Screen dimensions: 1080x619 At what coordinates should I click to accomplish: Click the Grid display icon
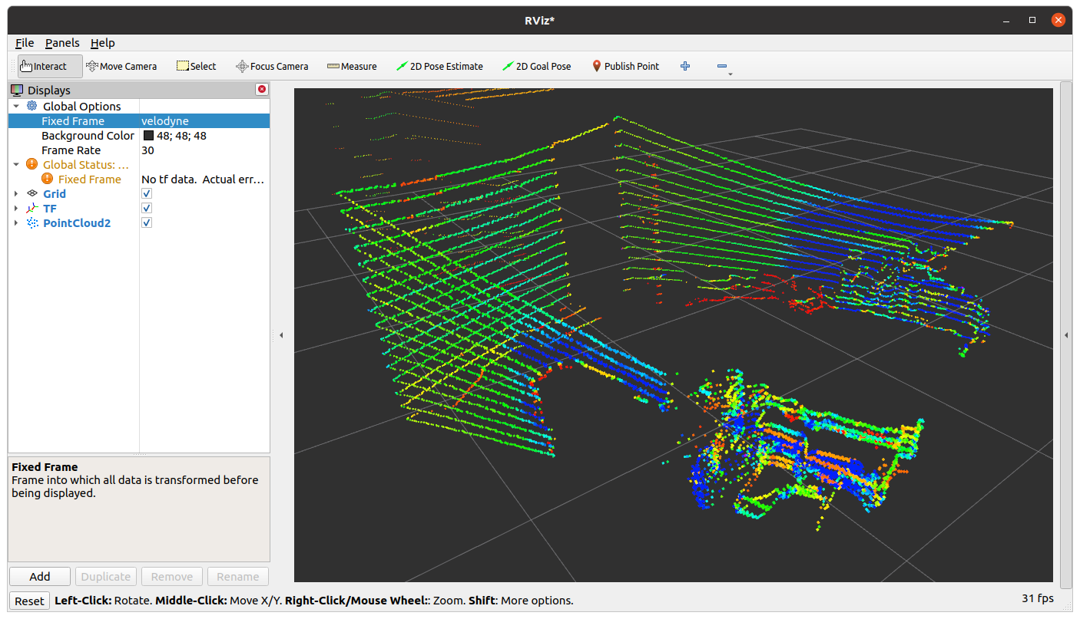31,193
